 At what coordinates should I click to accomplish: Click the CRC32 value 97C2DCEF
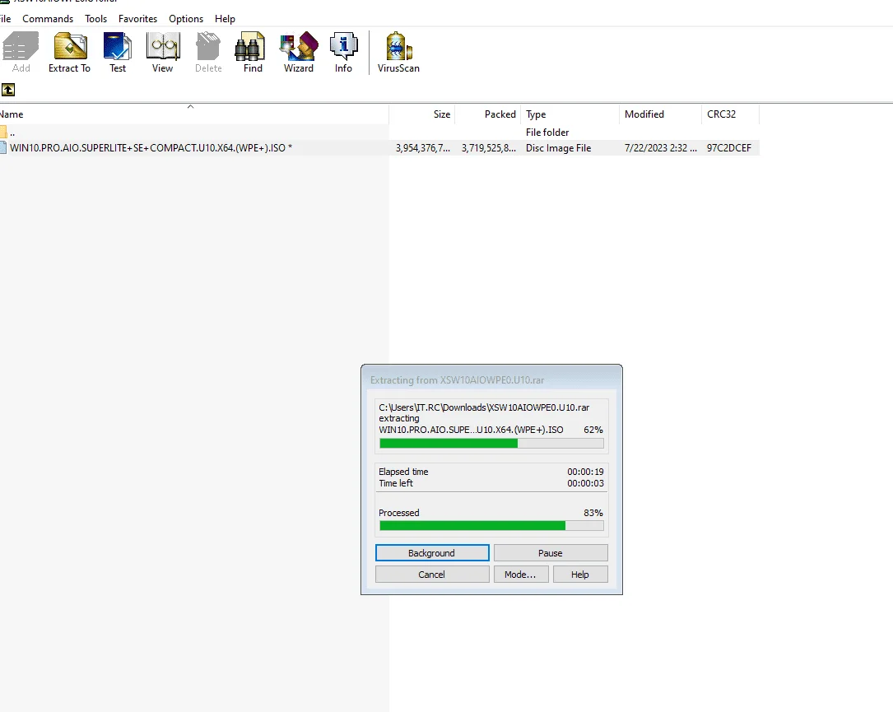pyautogui.click(x=729, y=147)
